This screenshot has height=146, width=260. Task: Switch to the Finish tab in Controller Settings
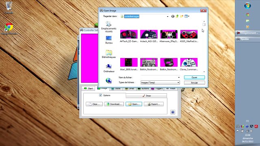171,89
